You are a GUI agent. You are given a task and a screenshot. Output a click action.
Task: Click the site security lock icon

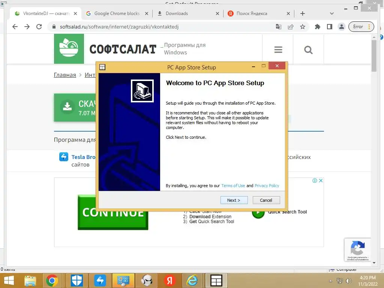(54, 27)
